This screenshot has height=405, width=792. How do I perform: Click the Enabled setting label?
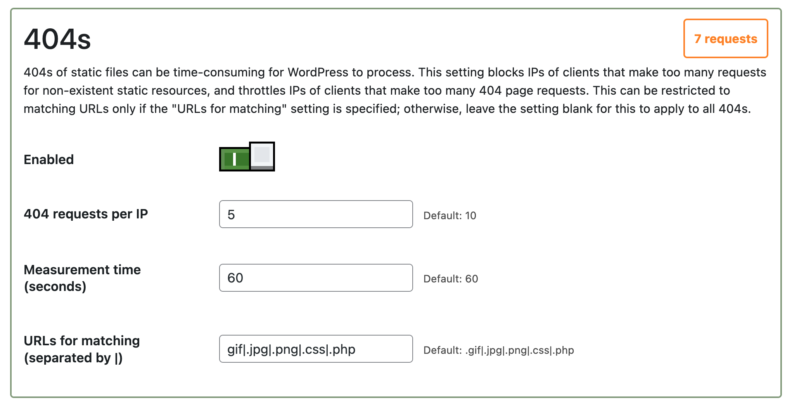tap(49, 159)
